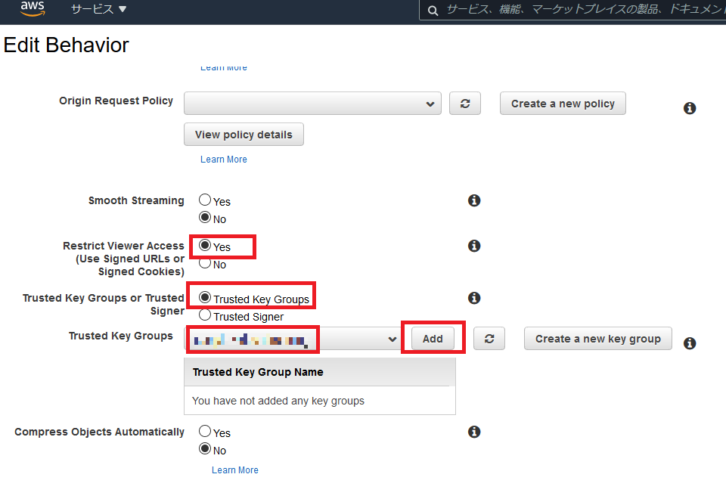The width and height of the screenshot is (726, 499).
Task: Show info for Origin Request Policy
Action: coord(690,108)
